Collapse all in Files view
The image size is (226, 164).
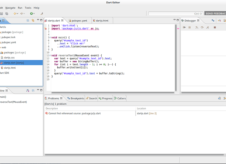coord(28,20)
